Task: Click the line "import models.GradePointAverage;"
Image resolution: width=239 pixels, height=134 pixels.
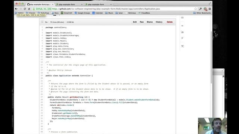Action: coord(62,35)
